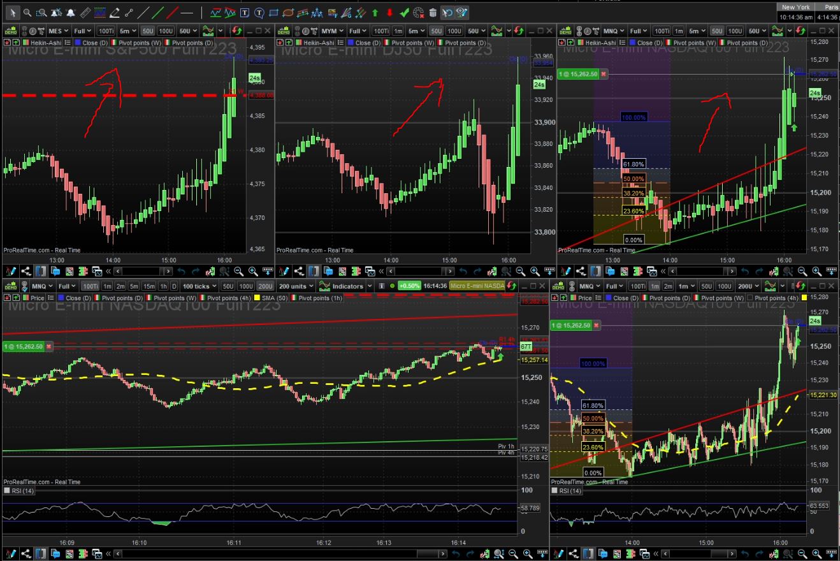Click the clock icon in MYM chart toolbar
Viewport: 840px width, 561px height.
click(x=305, y=31)
